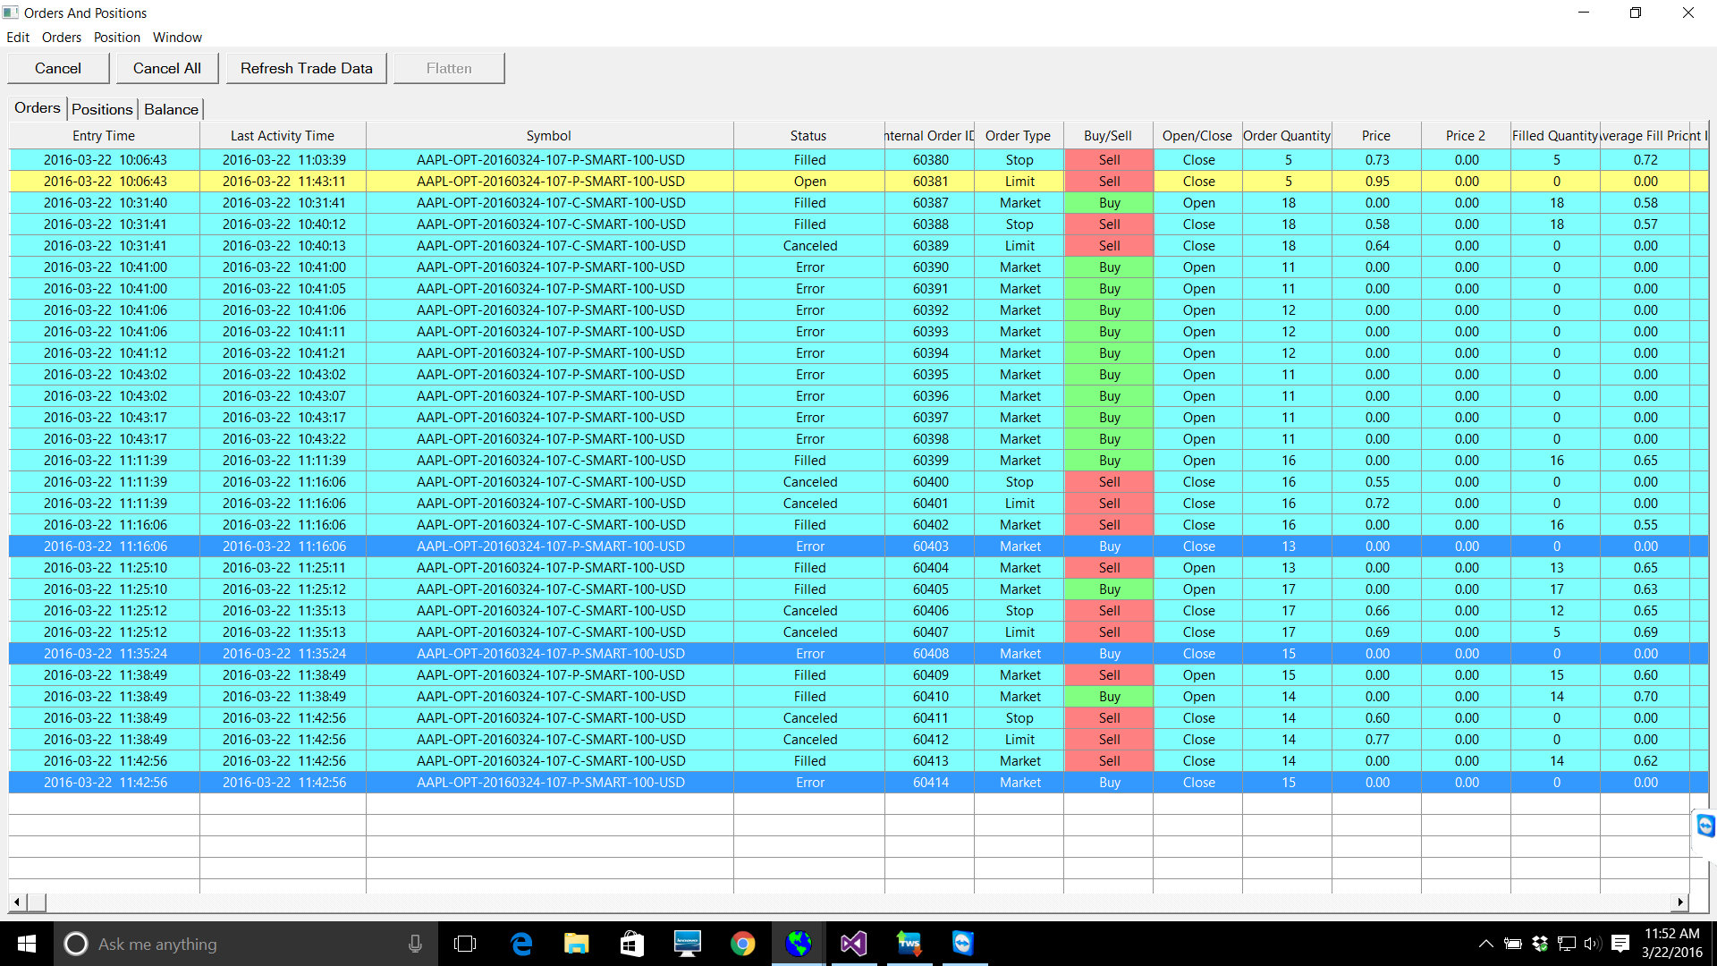Screen dimensions: 1717x966
Task: Open TeamViewer from the taskbar
Action: tap(964, 944)
